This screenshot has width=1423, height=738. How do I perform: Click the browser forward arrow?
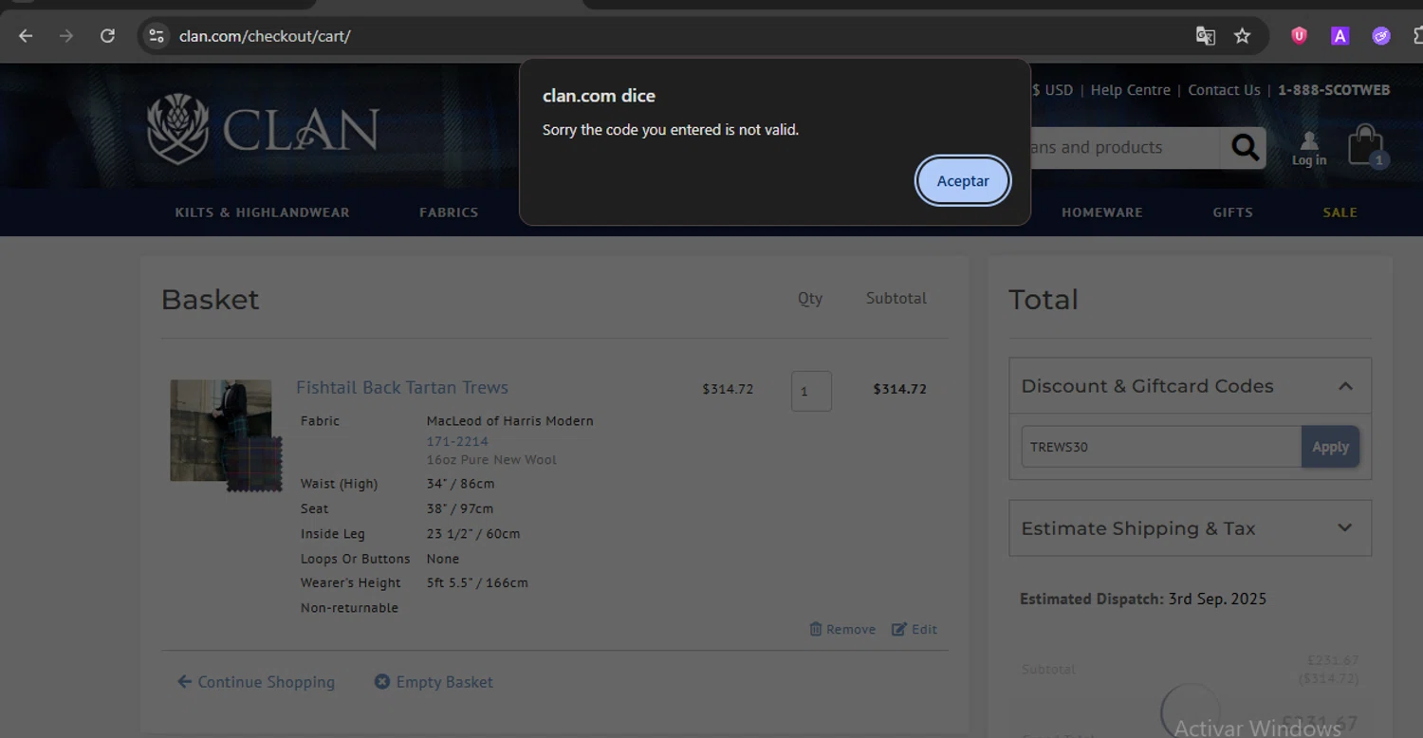[x=66, y=36]
